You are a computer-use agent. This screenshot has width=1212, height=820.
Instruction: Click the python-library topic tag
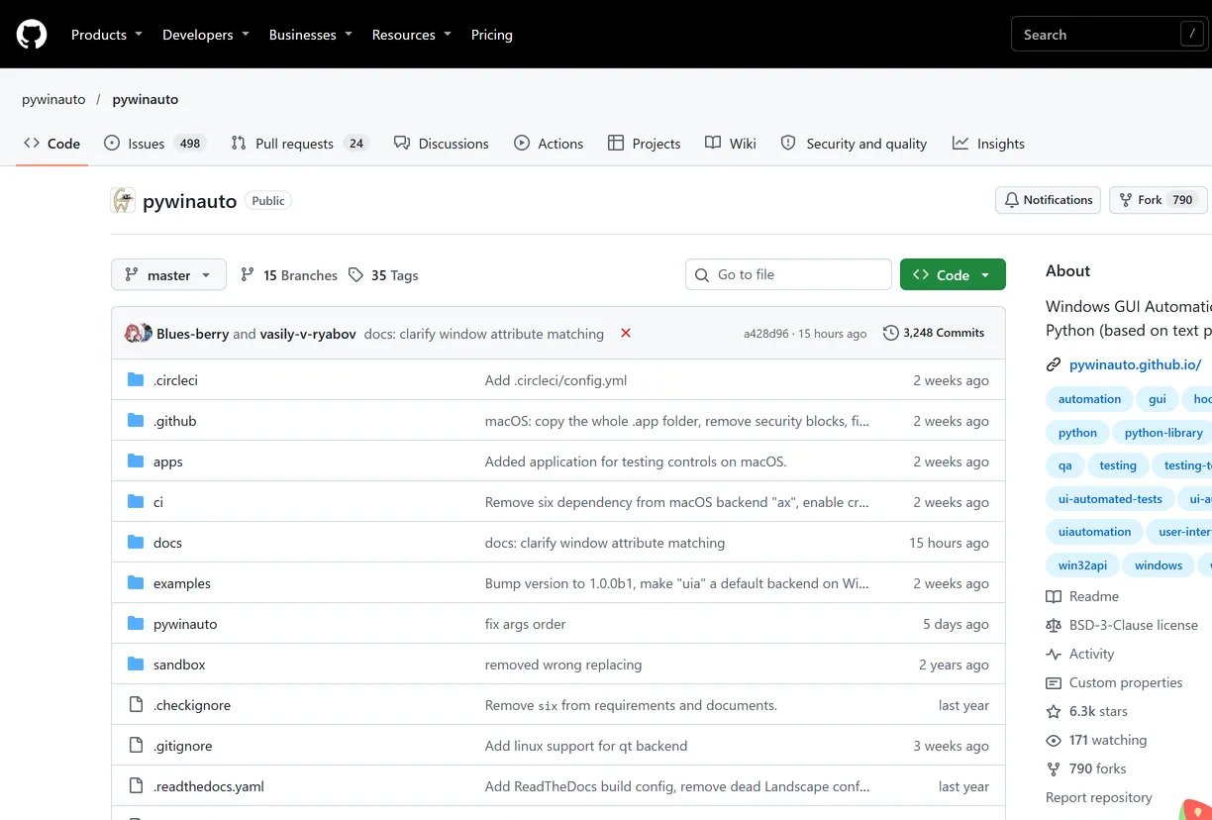(1163, 433)
